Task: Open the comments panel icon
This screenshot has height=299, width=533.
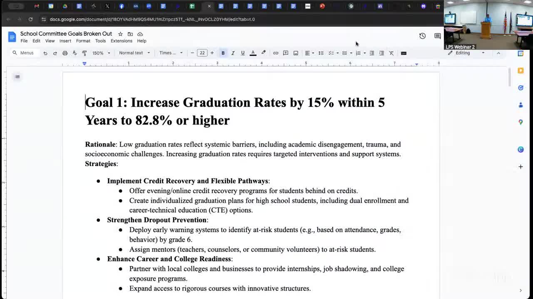Action: click(437, 36)
